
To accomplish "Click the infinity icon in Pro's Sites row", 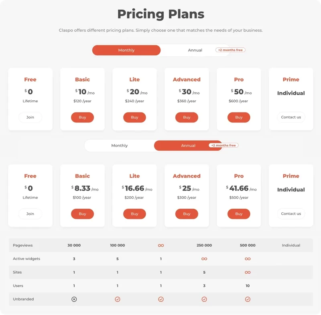I will pos(248,272).
